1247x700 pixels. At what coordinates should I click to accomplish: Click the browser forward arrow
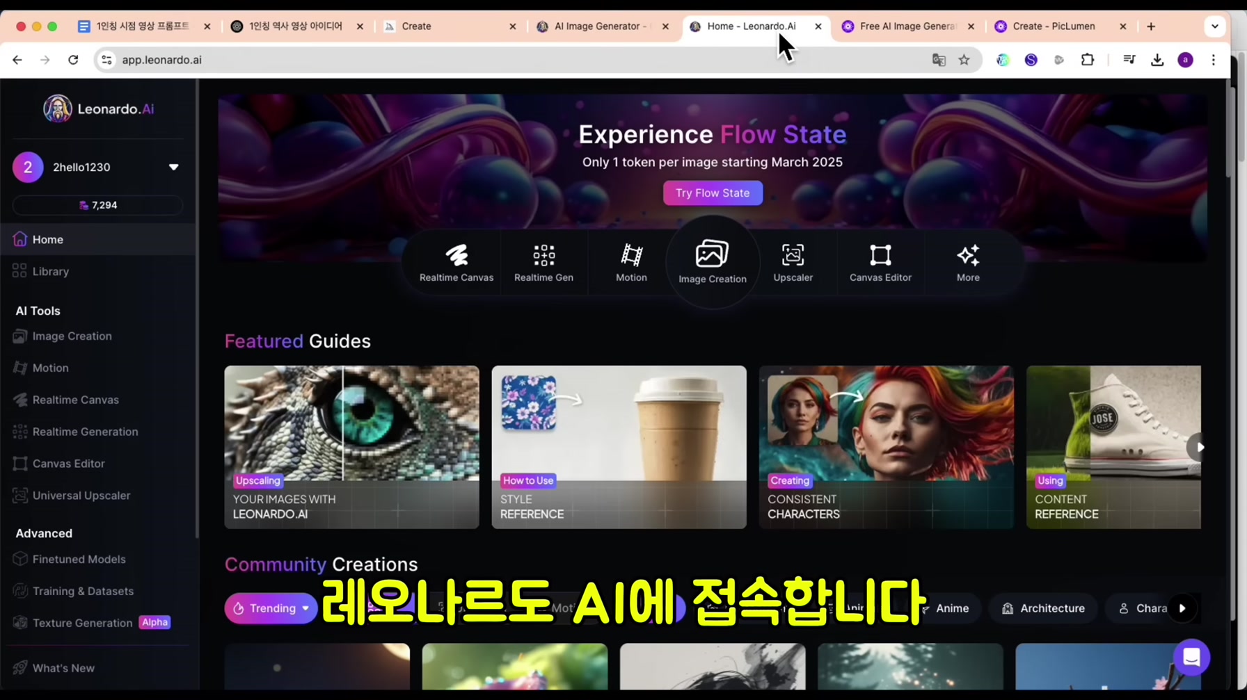45,60
